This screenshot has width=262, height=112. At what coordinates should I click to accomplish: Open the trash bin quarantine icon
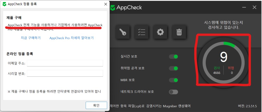179,32
